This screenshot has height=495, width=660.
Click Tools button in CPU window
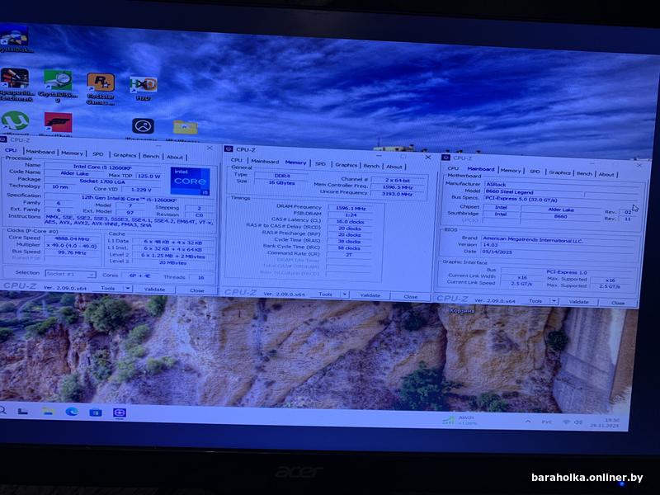coord(108,288)
